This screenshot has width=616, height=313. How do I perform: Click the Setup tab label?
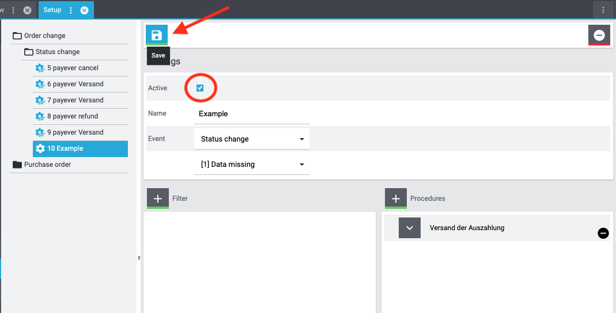tap(52, 10)
